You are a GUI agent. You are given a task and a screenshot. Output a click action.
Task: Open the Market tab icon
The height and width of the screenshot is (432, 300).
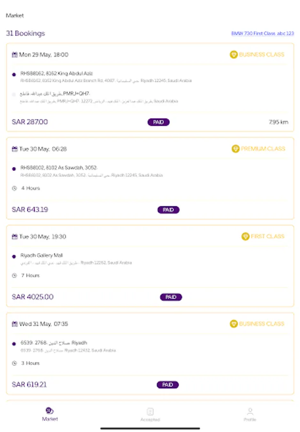click(49, 410)
